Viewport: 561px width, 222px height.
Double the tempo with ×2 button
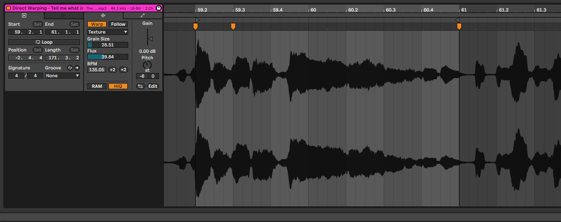(123, 70)
